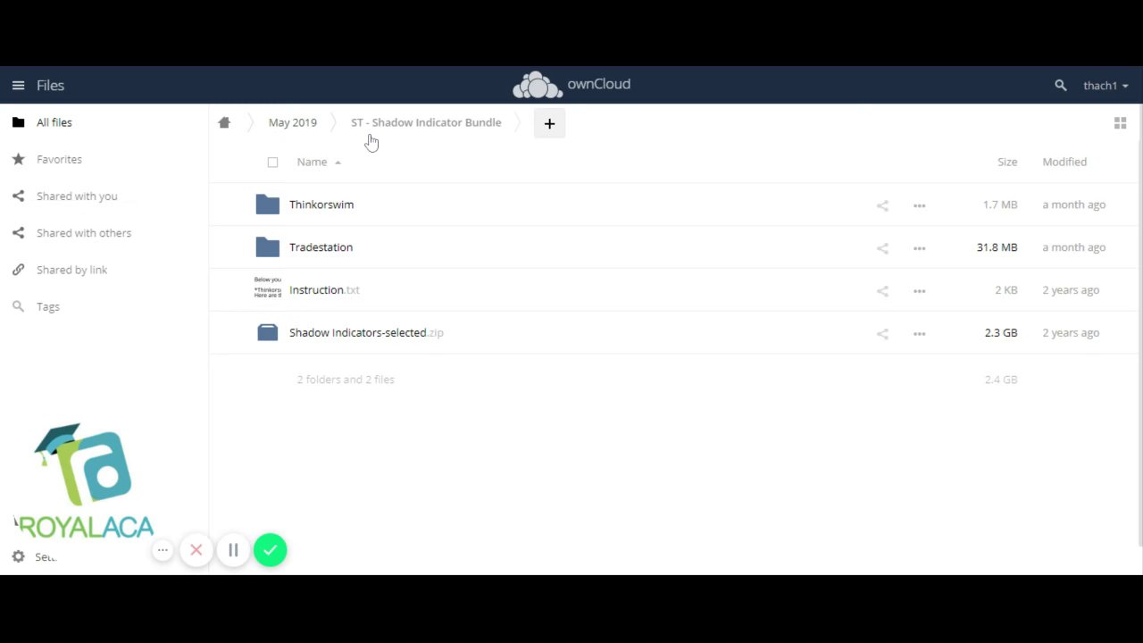Open Shadow Indicators-selected.zip file name
Screen dimensions: 1143x643
pyautogui.click(x=366, y=332)
